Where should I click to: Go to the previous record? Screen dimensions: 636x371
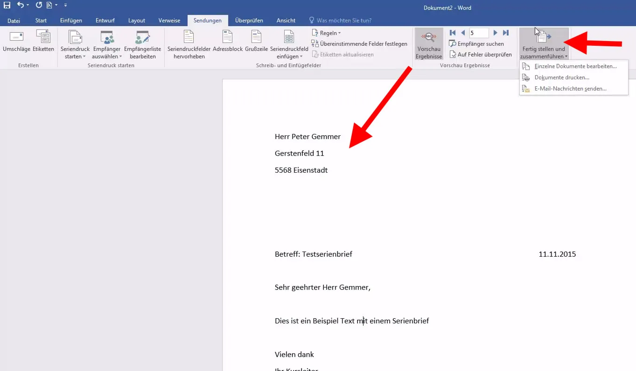[463, 33]
